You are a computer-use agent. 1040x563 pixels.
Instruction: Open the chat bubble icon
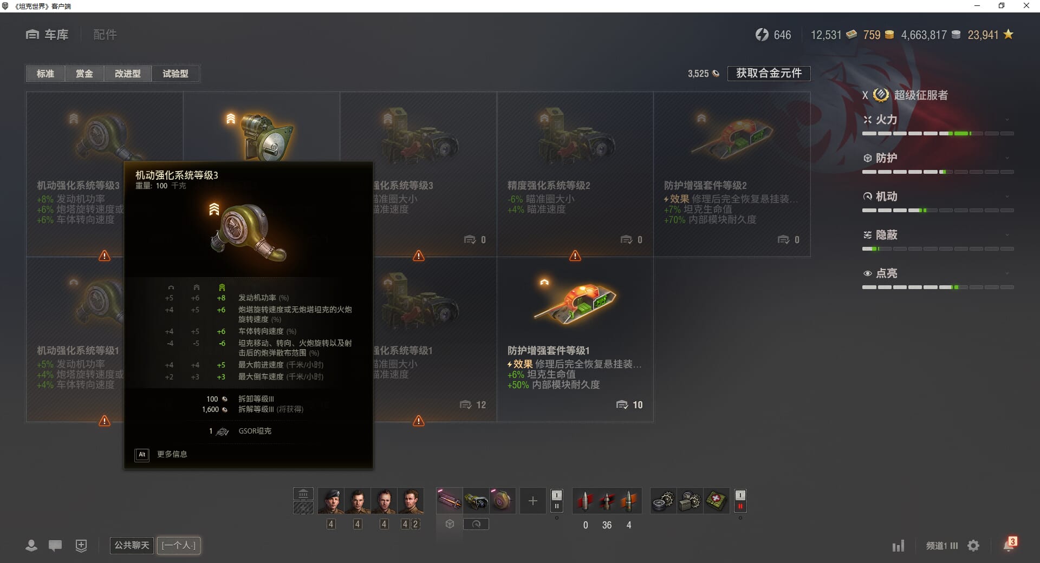tap(55, 546)
